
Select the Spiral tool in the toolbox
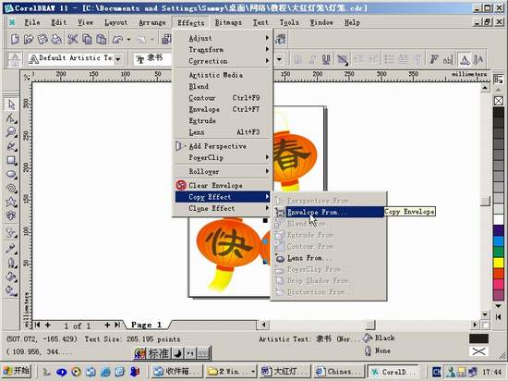point(11,188)
